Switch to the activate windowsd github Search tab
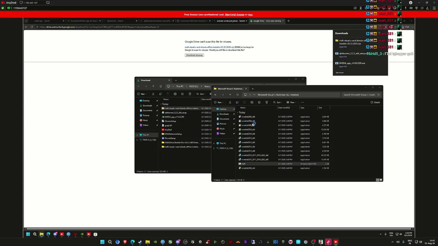Viewport: 438px width, 246px height. [x=231, y=21]
